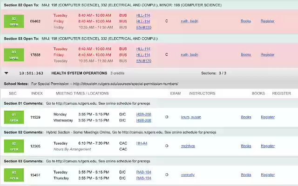
Task: Click the 01 OPEN badge for index 11529
Action: tap(14, 117)
